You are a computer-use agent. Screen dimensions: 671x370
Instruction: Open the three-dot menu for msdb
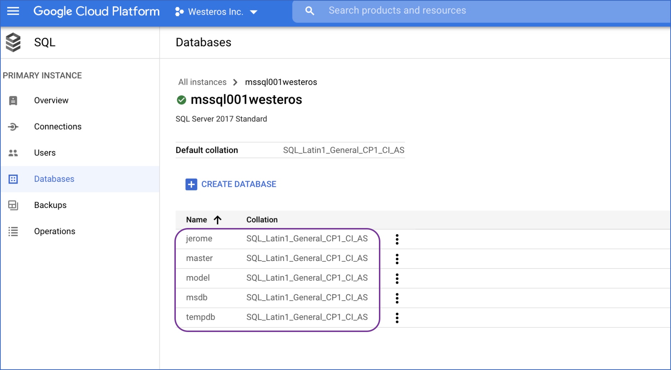397,298
